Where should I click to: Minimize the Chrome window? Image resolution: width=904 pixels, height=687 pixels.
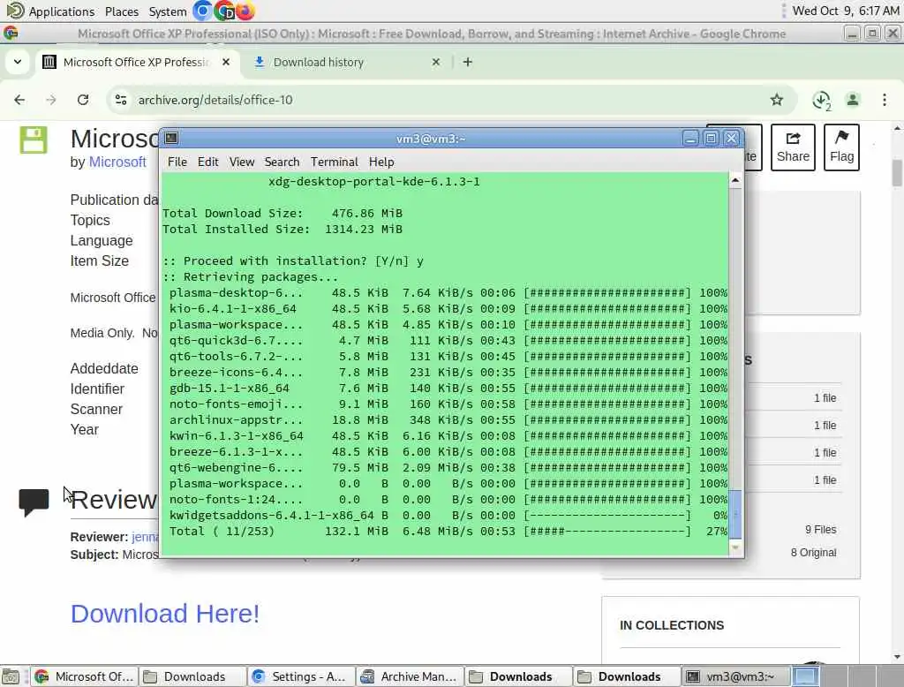(x=852, y=34)
